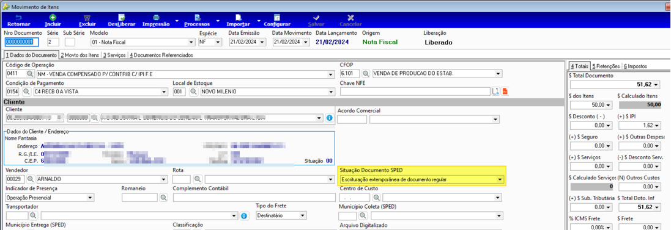Screen dimensions: 671x230
Task: Open the CFOP description dropdown
Action: [x=498, y=74]
